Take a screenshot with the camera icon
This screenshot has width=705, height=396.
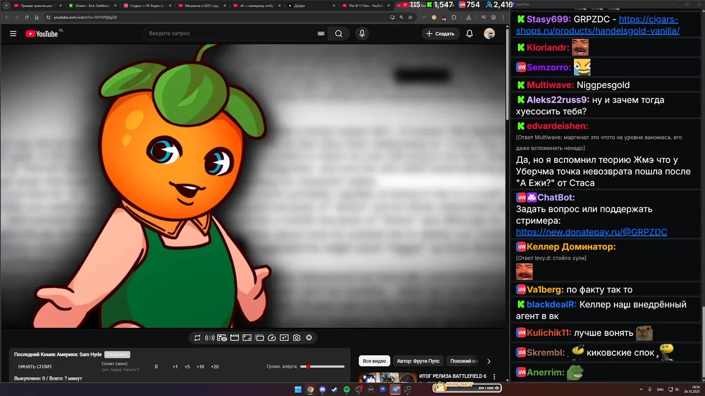click(x=296, y=338)
